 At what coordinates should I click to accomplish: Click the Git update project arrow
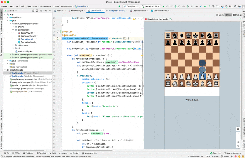[x=201, y=6]
